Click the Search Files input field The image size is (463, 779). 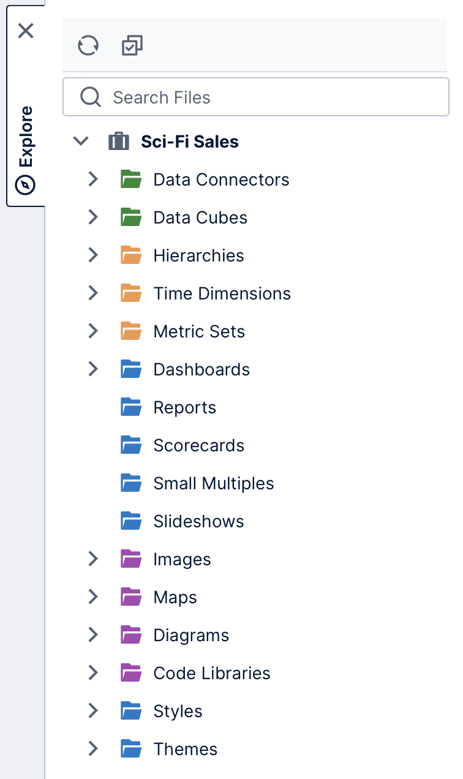(x=269, y=97)
